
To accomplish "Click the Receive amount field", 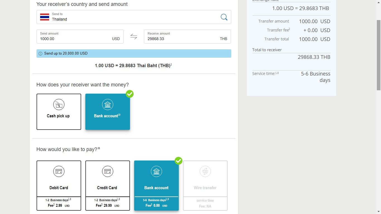I will pos(187,37).
